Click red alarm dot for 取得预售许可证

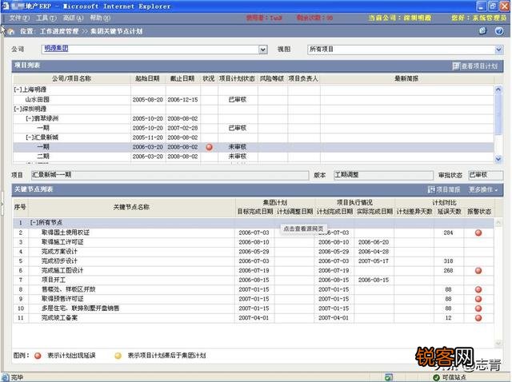[x=478, y=299]
